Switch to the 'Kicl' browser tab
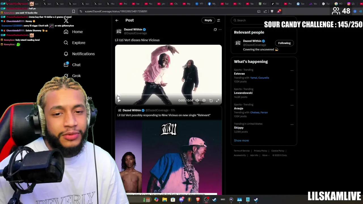The width and height of the screenshot is (363, 204). click(262, 4)
